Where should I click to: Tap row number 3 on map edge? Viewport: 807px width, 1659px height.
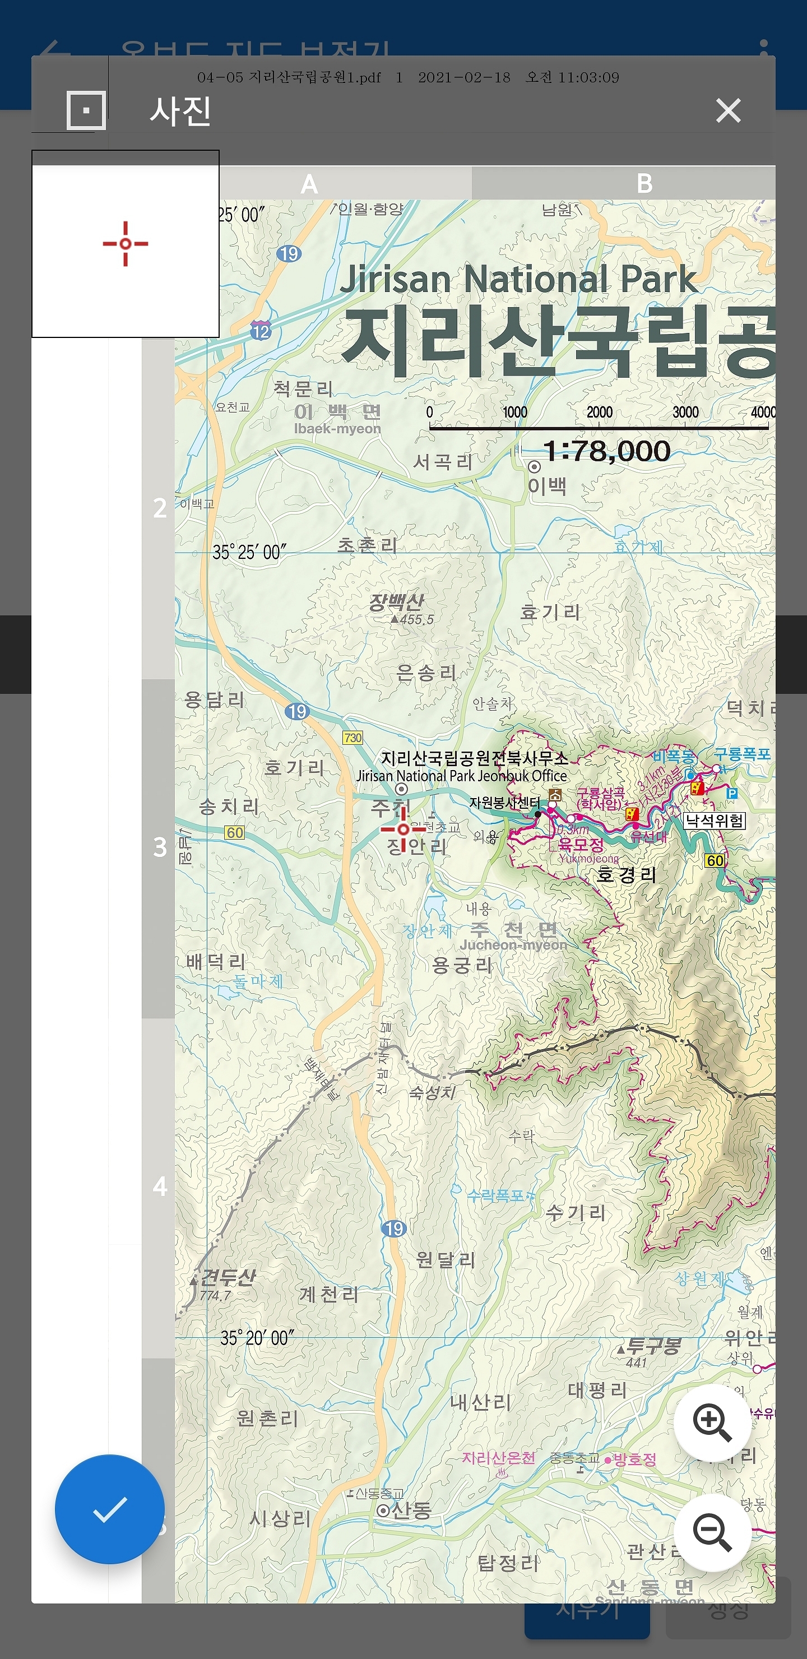click(x=160, y=847)
